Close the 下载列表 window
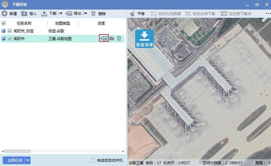 (x=267, y=5)
